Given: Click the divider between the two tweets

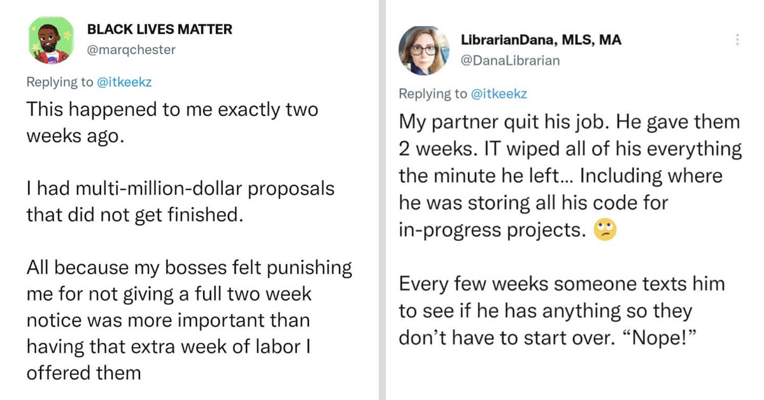Looking at the screenshot, I should pyautogui.click(x=383, y=200).
